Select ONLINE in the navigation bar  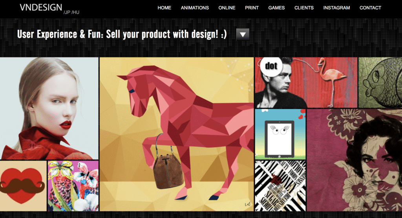(227, 8)
